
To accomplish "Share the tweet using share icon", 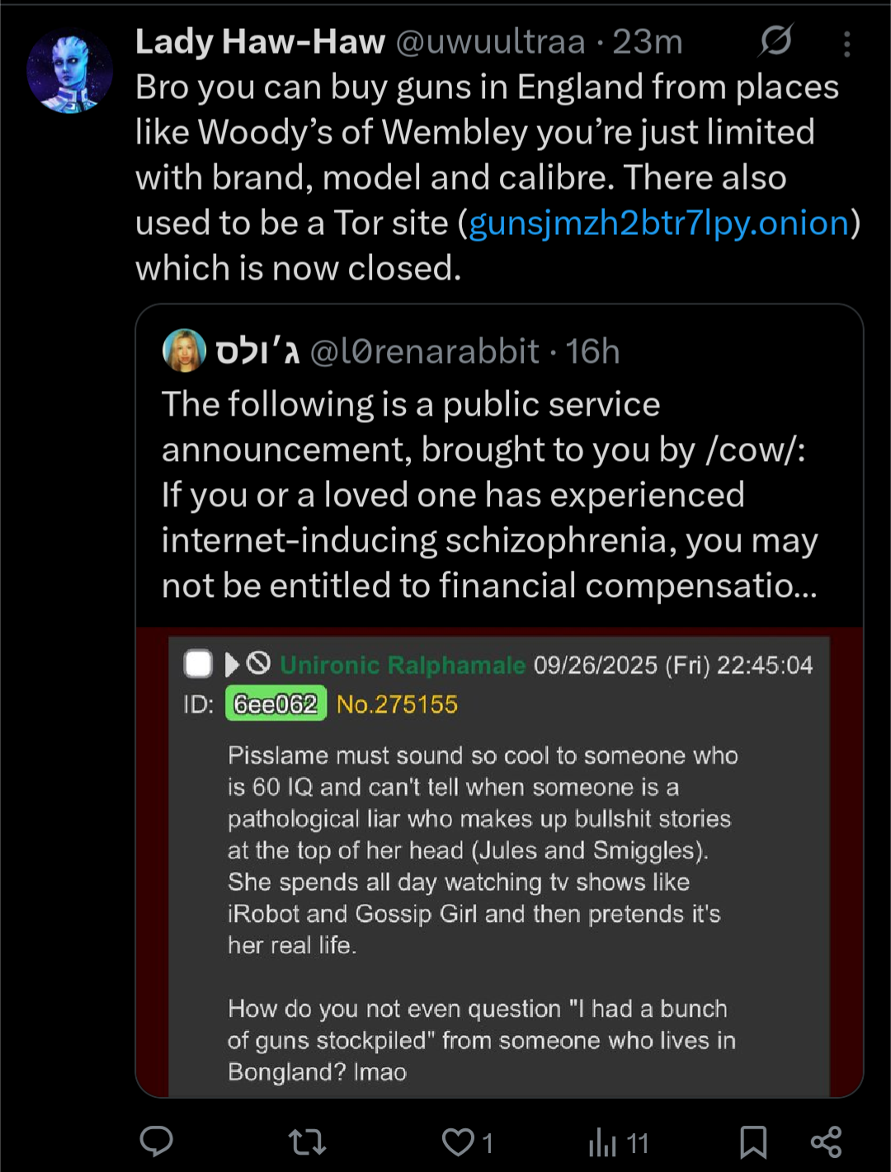I will point(826,1142).
